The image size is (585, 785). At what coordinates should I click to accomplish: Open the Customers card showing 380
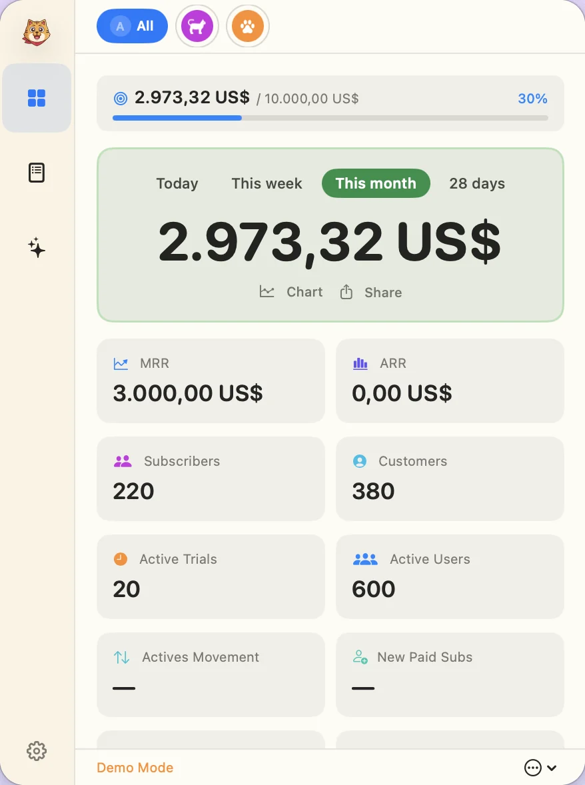[x=450, y=478]
